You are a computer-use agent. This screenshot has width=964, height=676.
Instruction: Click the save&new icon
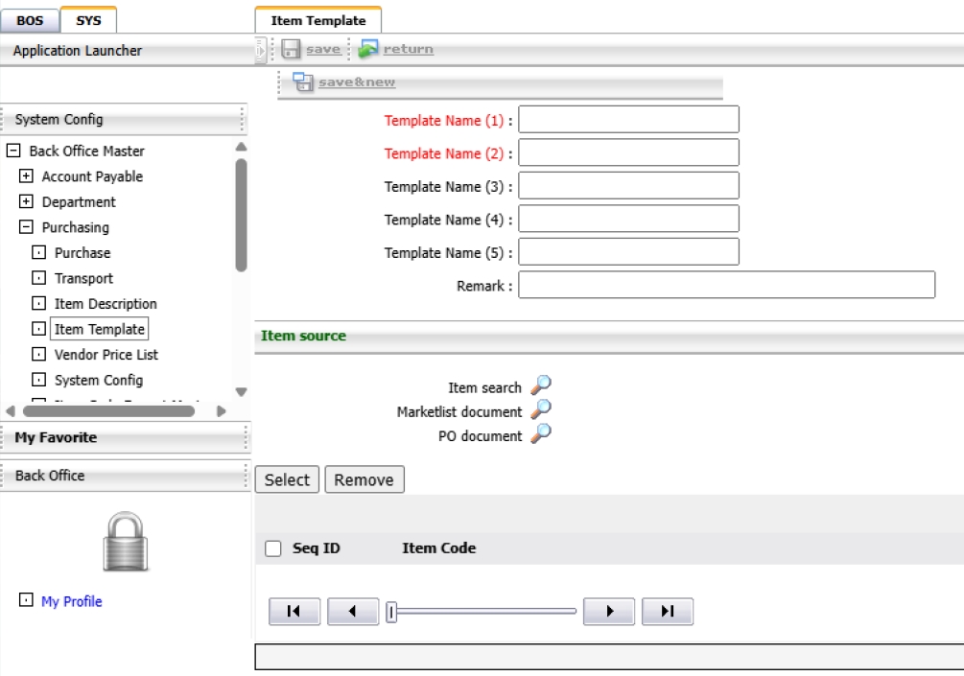click(x=303, y=82)
